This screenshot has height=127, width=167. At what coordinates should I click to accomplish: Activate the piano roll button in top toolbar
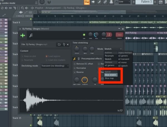[x=87, y=2]
